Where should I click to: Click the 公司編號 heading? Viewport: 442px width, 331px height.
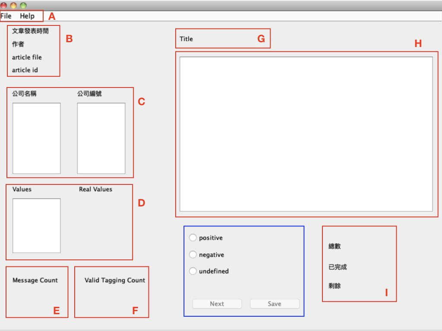pyautogui.click(x=89, y=94)
